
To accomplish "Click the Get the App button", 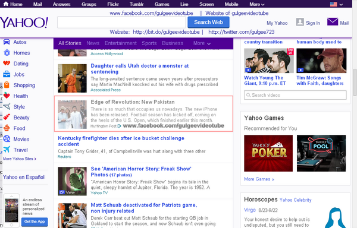I will [35, 221].
